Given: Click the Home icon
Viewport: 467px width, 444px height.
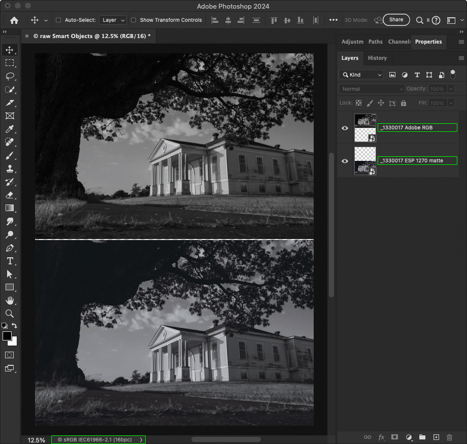Looking at the screenshot, I should coord(14,20).
